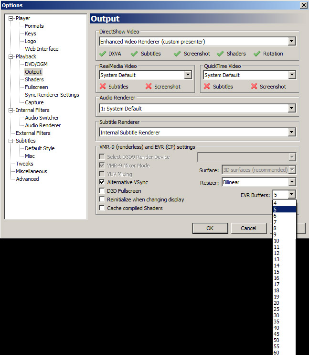Open Shaders settings page
Screen dimensions: 309x355
[x=34, y=80]
